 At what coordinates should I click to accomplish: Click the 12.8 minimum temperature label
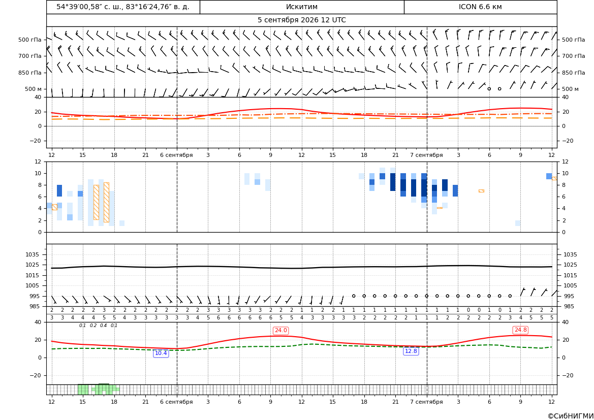(x=411, y=351)
